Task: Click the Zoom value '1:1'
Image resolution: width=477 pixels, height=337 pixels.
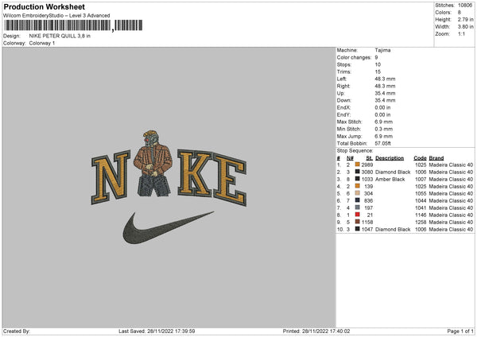Action: pos(461,33)
